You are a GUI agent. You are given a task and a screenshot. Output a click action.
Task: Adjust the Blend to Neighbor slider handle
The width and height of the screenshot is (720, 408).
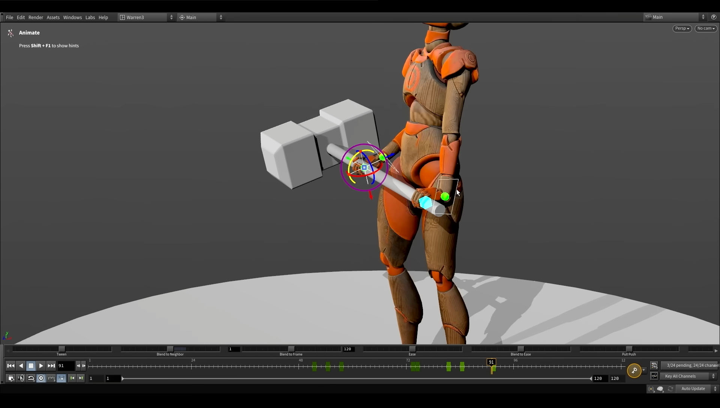click(x=170, y=349)
